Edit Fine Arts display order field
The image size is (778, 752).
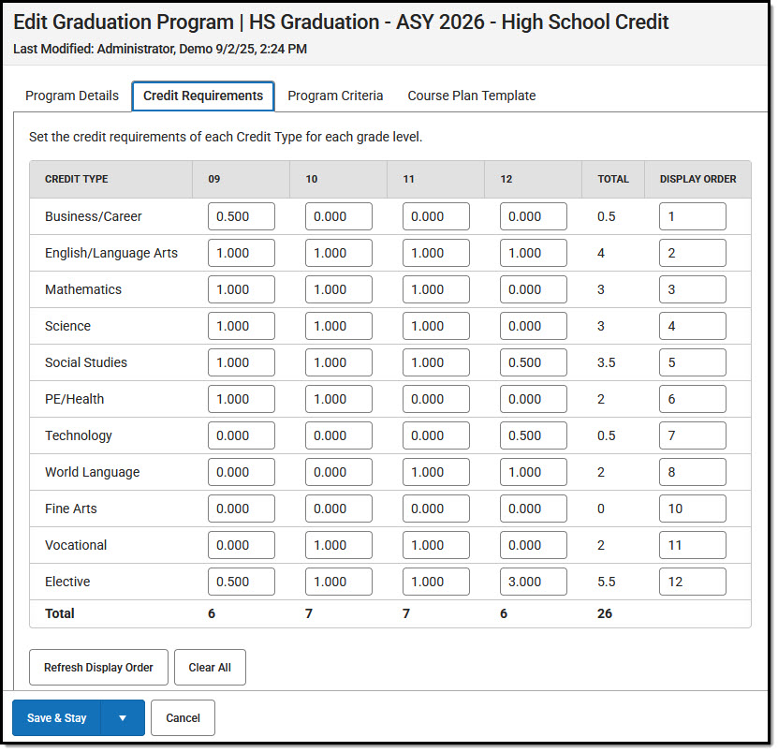pos(692,508)
